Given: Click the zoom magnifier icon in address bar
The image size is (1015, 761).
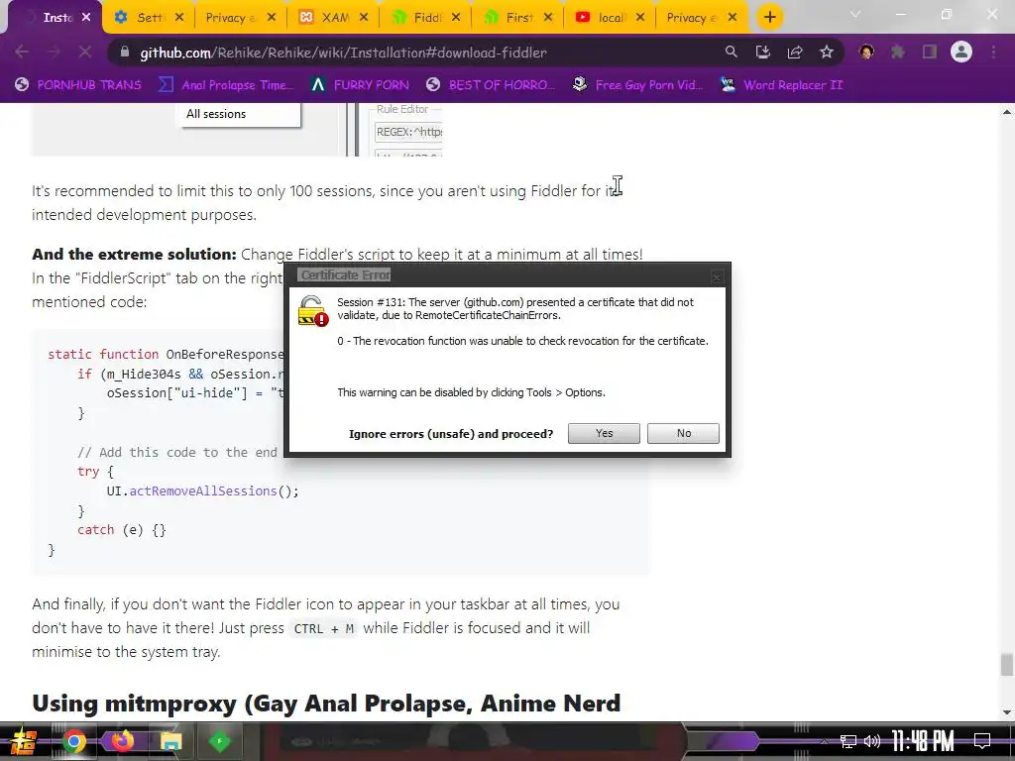Looking at the screenshot, I should point(731,53).
